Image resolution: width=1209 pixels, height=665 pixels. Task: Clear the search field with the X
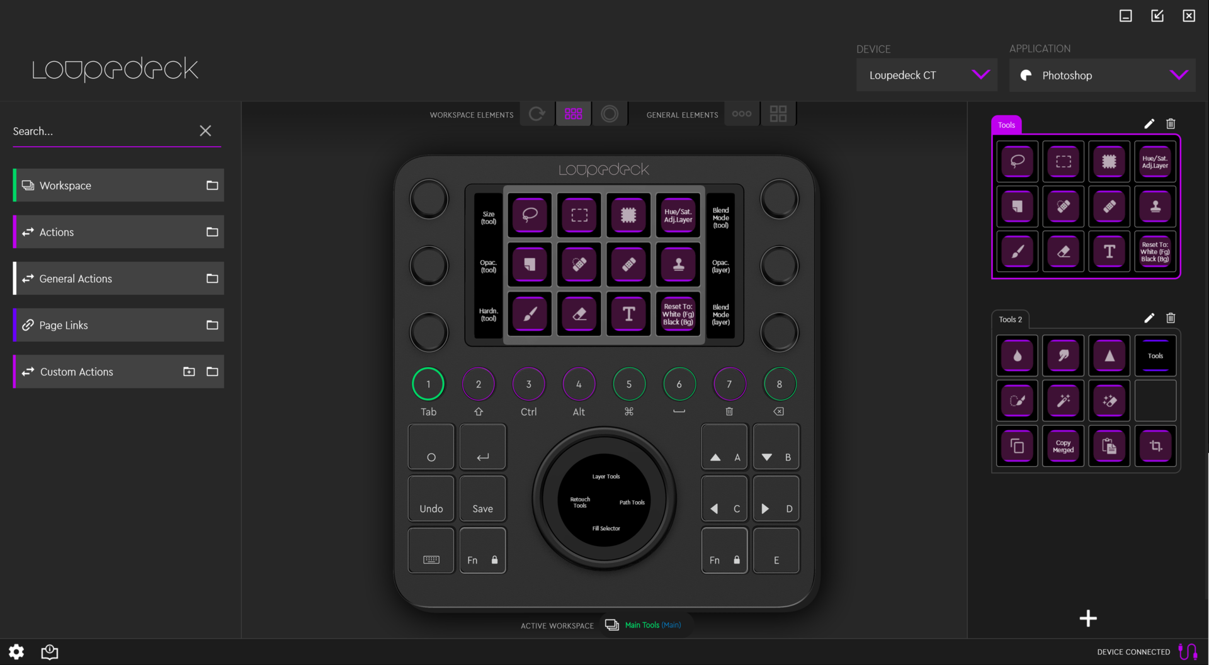(205, 130)
